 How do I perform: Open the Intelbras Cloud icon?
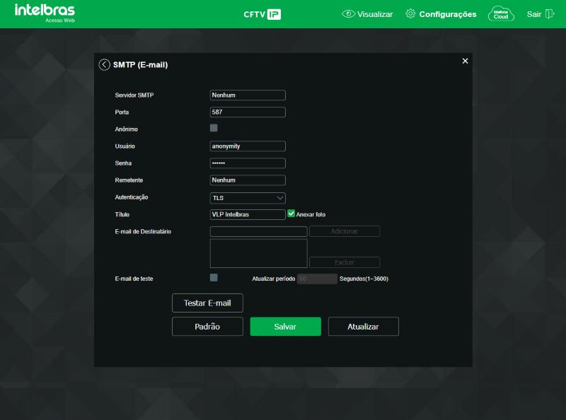click(501, 14)
